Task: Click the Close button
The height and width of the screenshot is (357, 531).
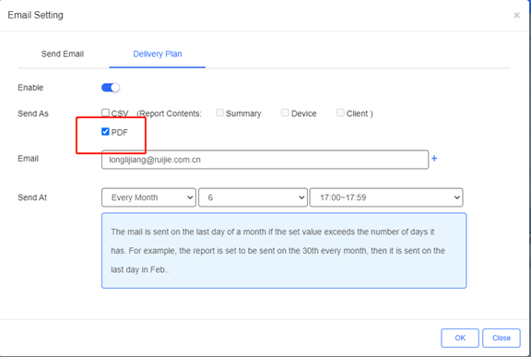Action: (x=501, y=338)
